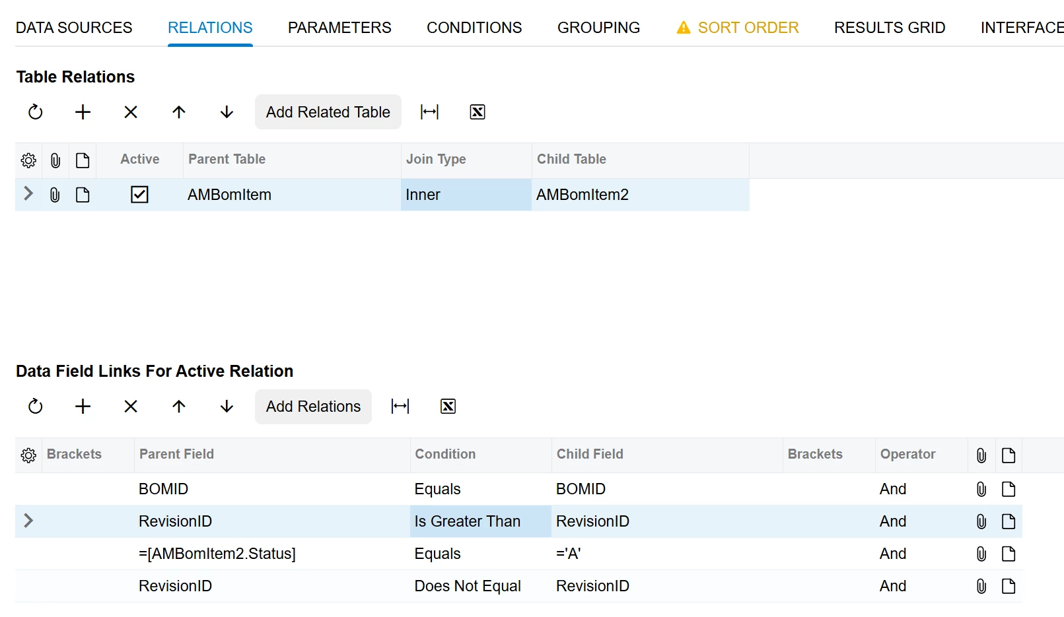Add a new row in Table Relations

point(83,112)
